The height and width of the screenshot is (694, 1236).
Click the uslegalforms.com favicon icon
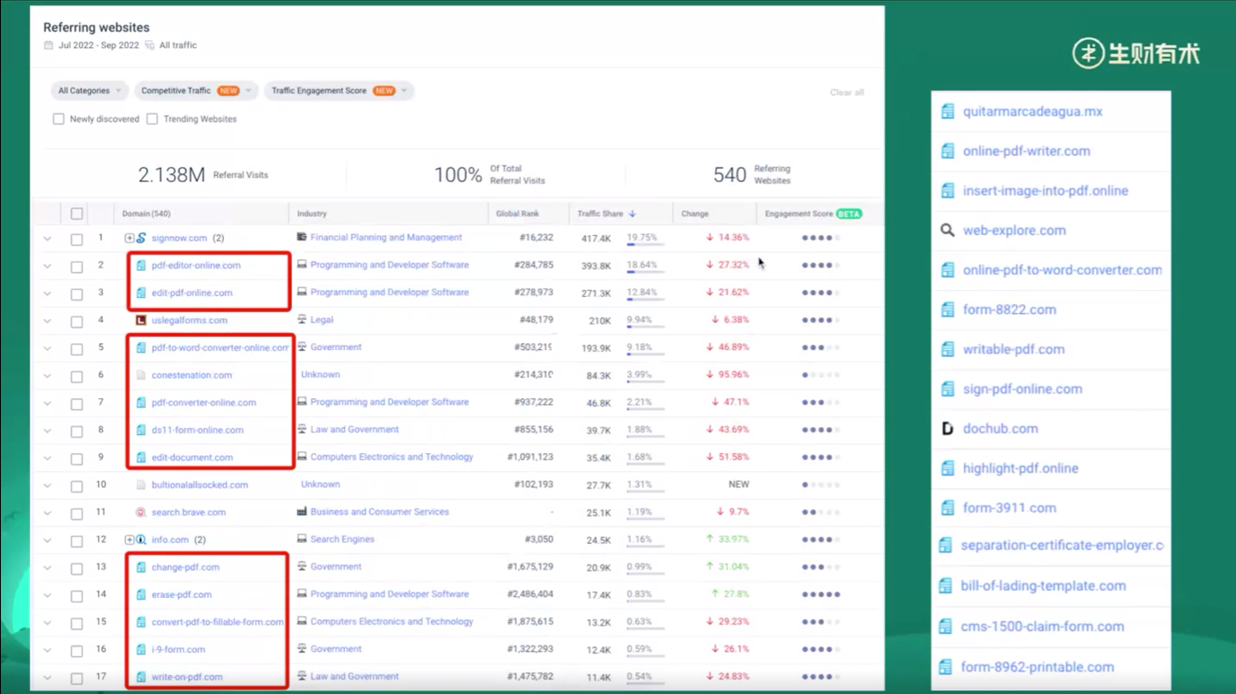[142, 320]
